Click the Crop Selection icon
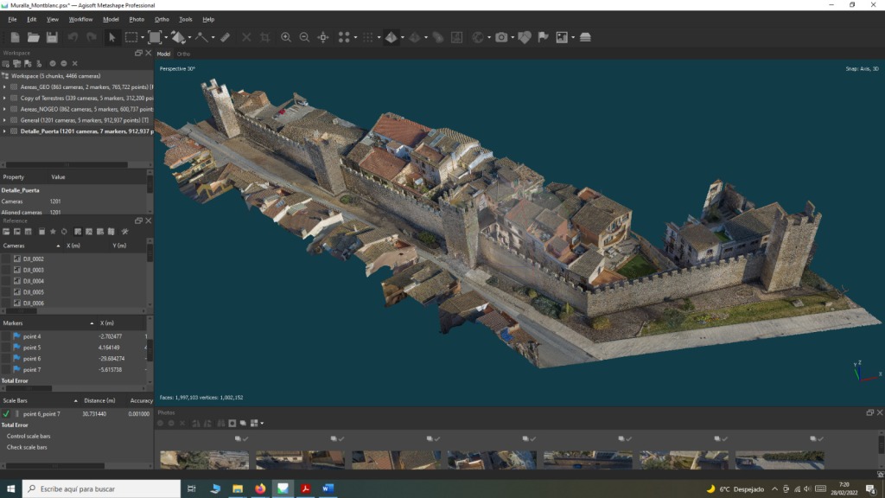 (264, 37)
